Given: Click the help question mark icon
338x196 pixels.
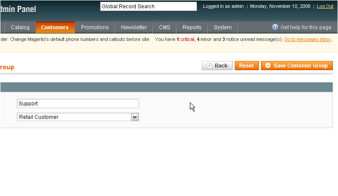Looking at the screenshot, I should point(275,27).
